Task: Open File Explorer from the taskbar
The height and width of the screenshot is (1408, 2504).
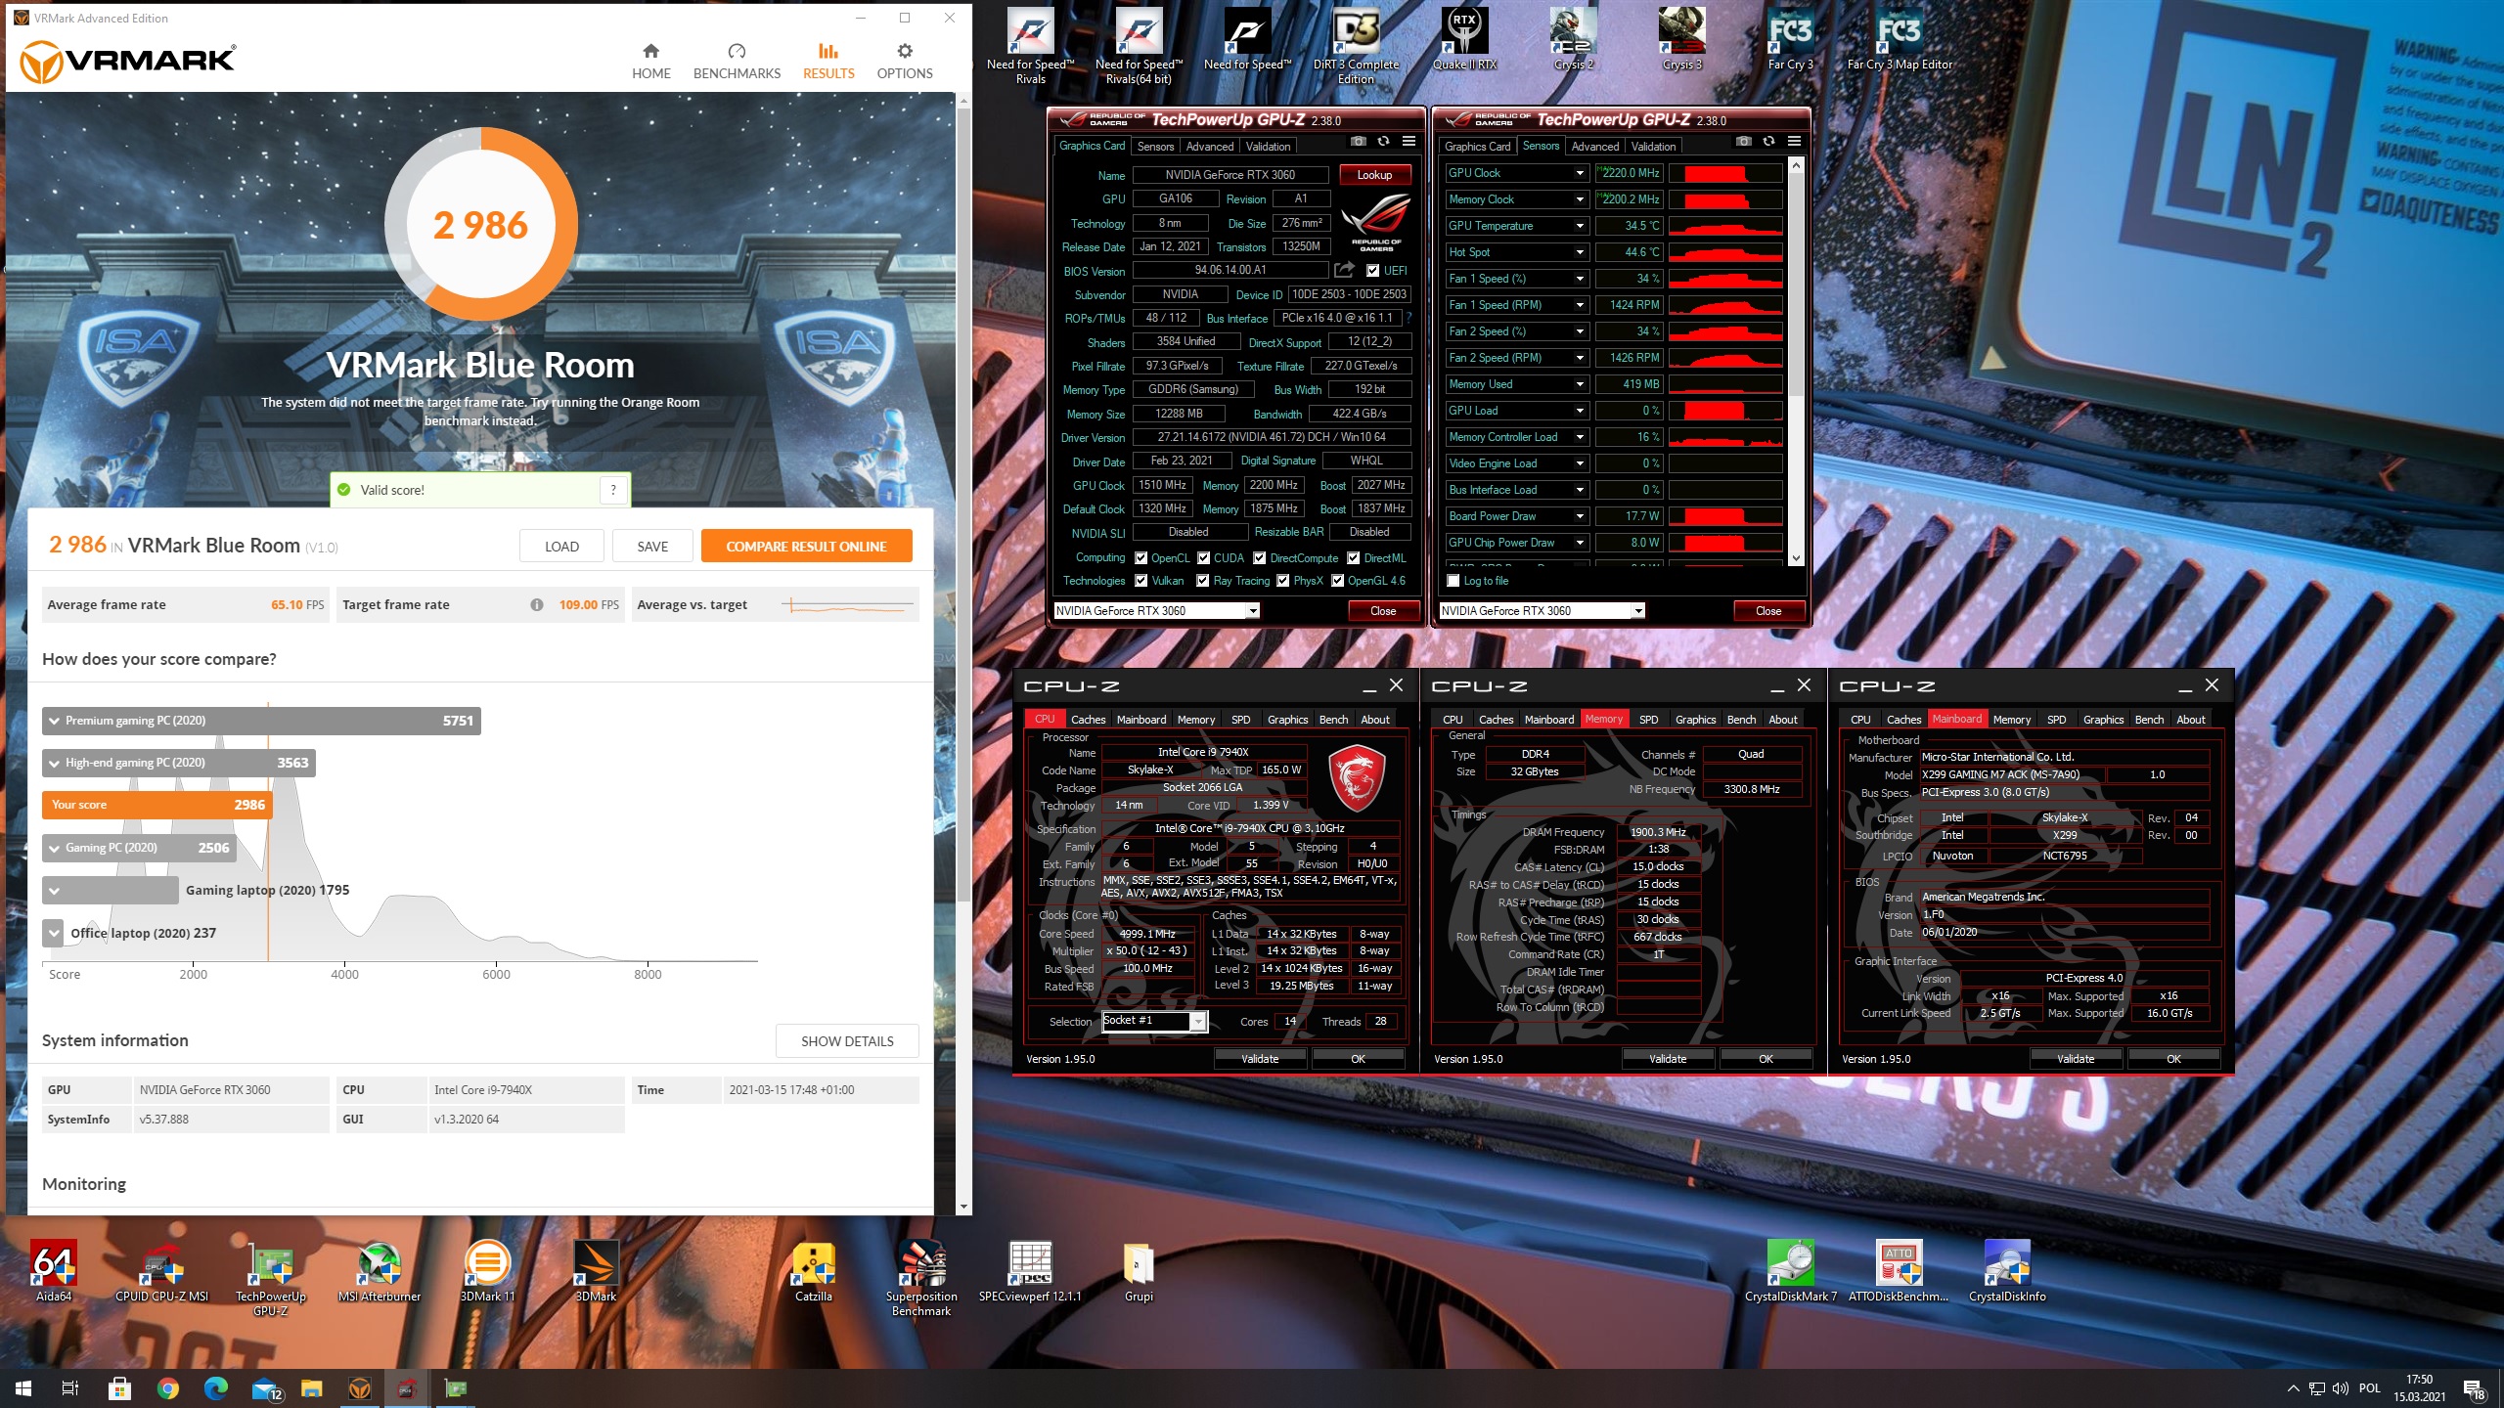Action: point(312,1387)
